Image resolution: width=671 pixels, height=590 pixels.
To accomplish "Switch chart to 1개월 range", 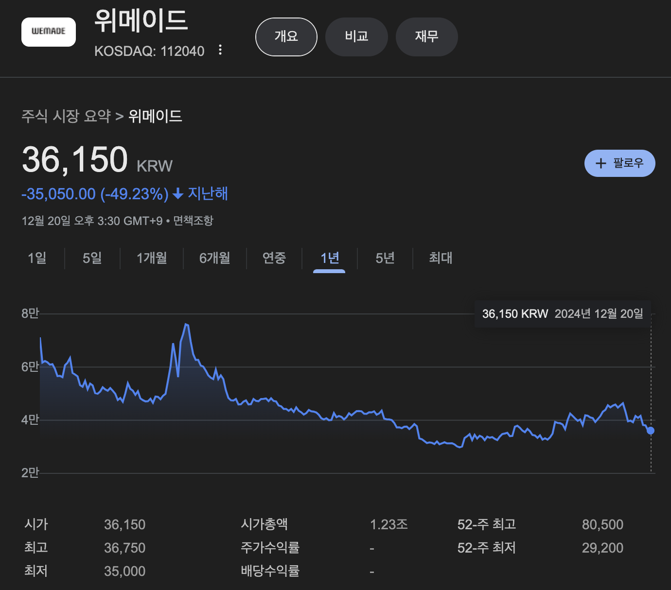I will [x=152, y=258].
